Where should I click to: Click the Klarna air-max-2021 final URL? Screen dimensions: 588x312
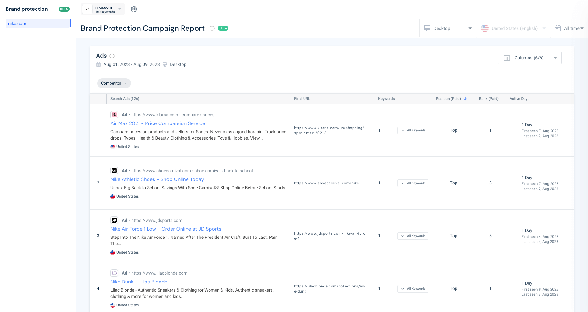329,130
